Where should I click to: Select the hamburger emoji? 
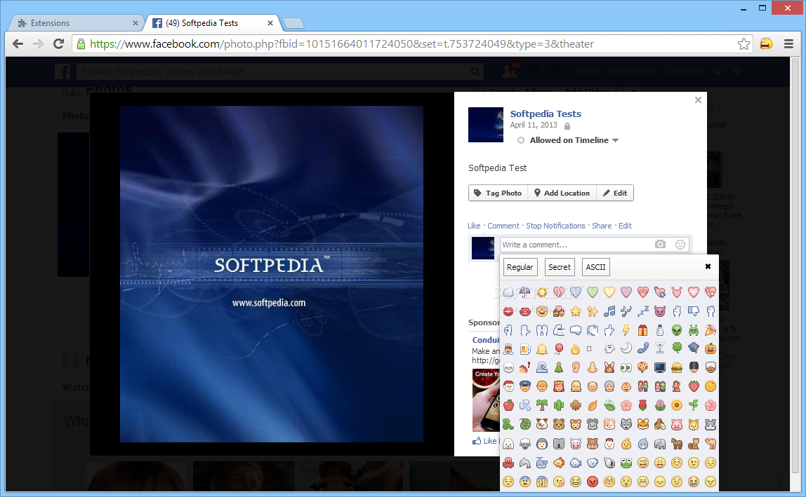677,367
